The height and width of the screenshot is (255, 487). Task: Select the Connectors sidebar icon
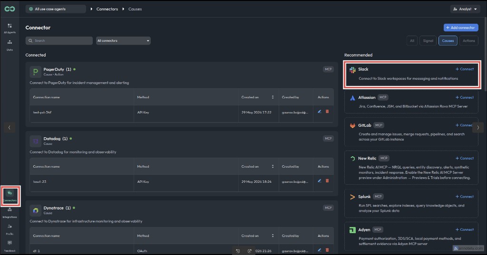[10, 196]
